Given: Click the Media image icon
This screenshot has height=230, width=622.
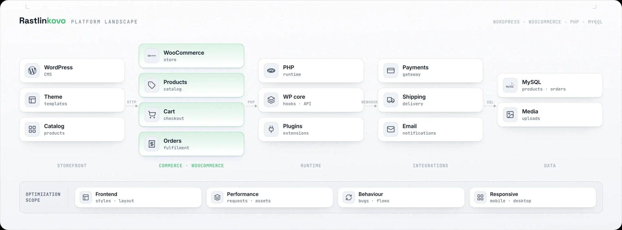Looking at the screenshot, I should [x=510, y=115].
